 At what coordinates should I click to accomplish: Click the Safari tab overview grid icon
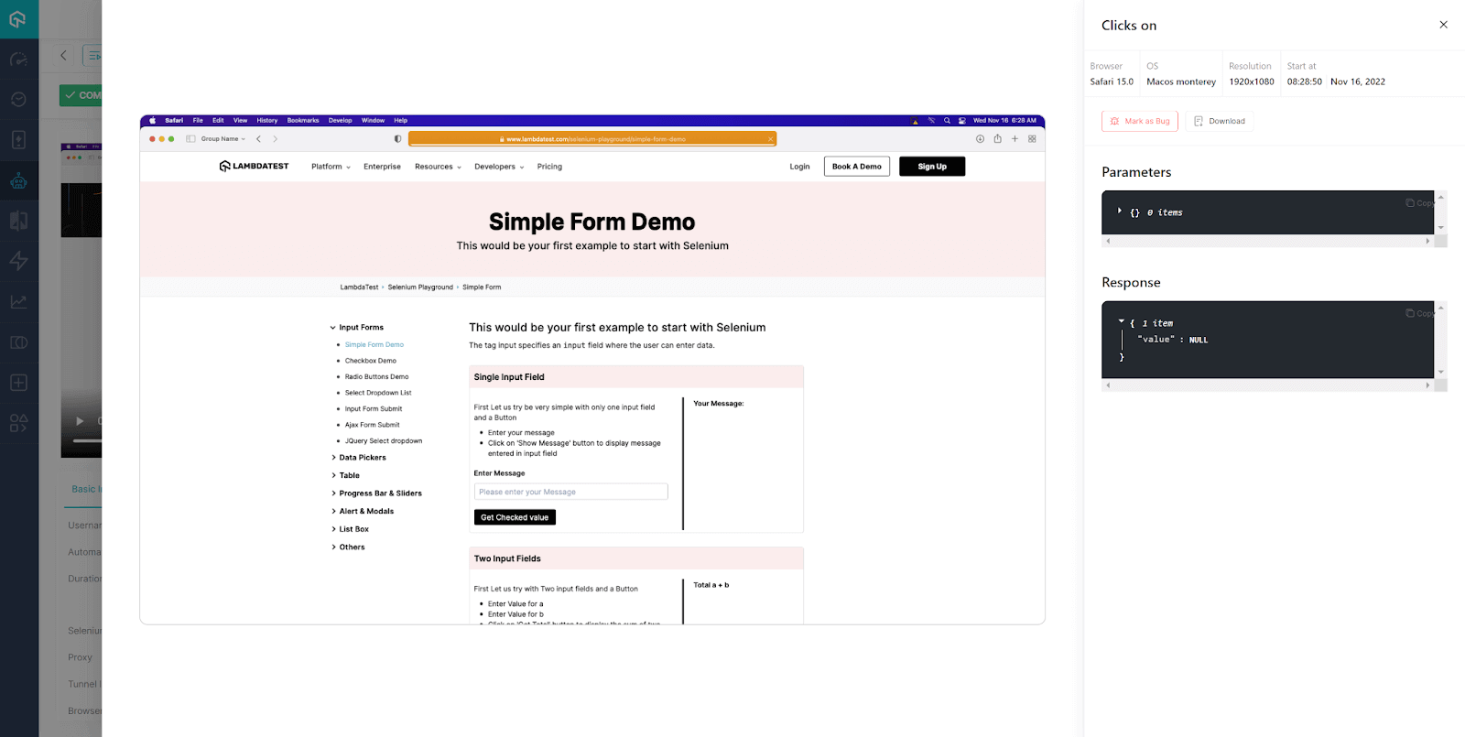point(1032,139)
